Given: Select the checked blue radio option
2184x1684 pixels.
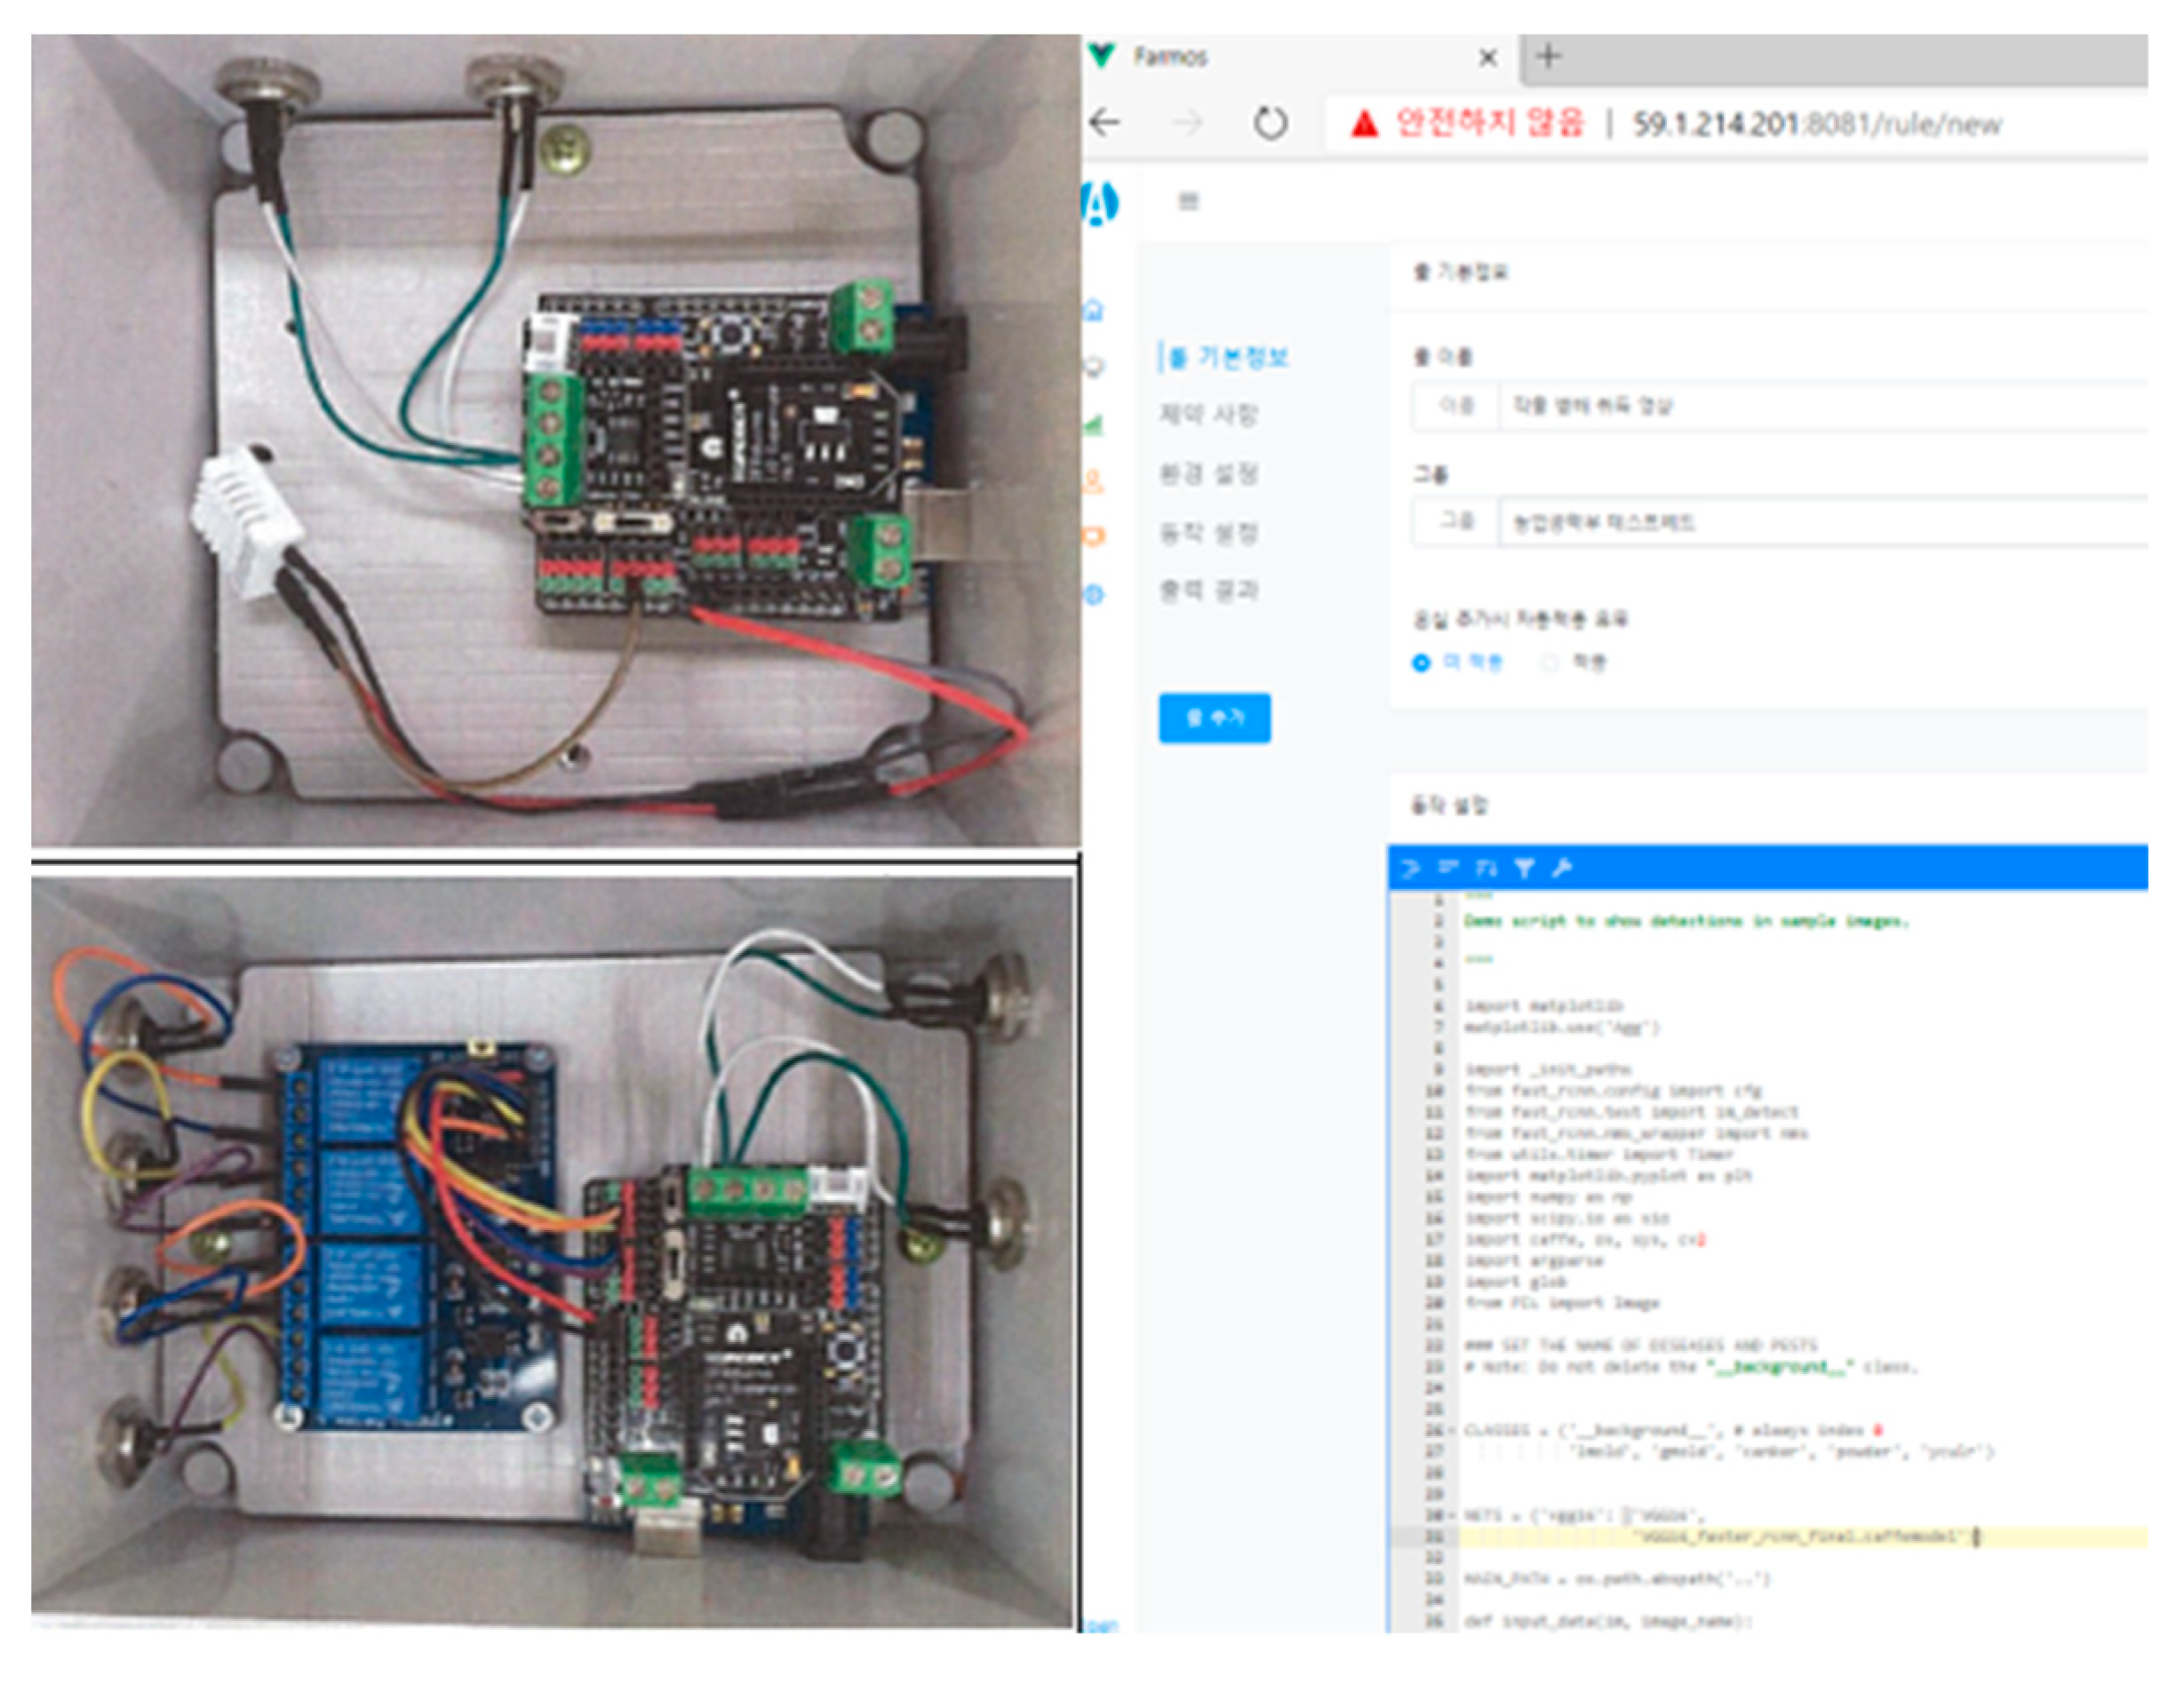Looking at the screenshot, I should (1421, 663).
